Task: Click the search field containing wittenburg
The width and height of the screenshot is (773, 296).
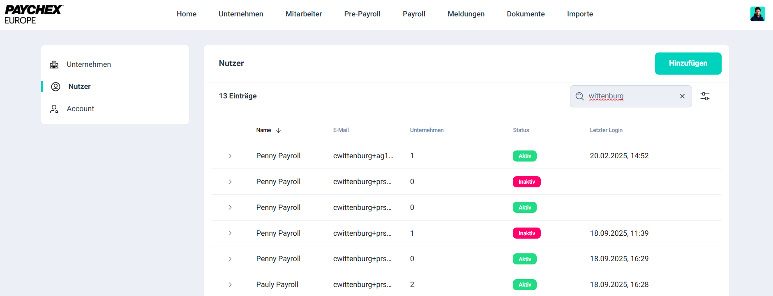Action: point(631,96)
